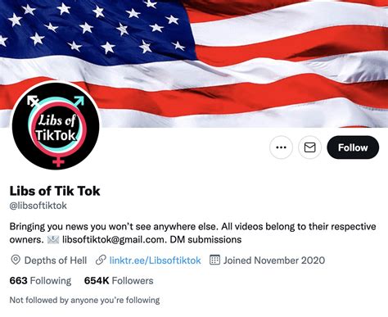Click the Joined November 2020 text
This screenshot has width=388, height=317.
pyautogui.click(x=274, y=260)
